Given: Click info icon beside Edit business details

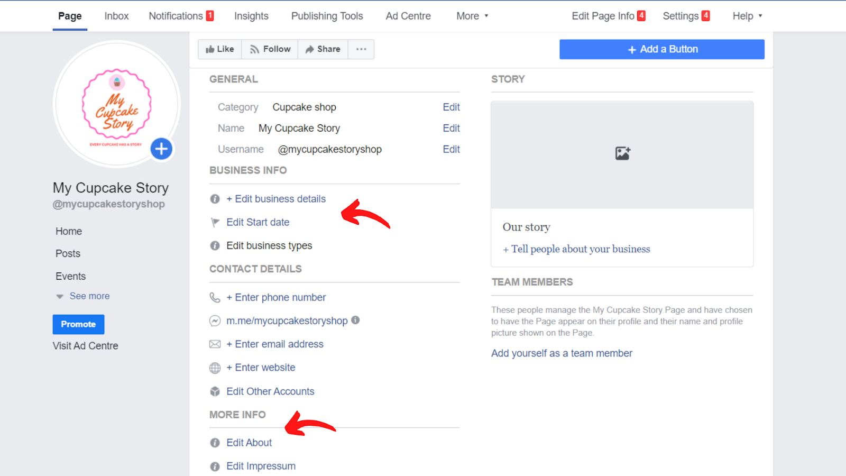Looking at the screenshot, I should [215, 199].
